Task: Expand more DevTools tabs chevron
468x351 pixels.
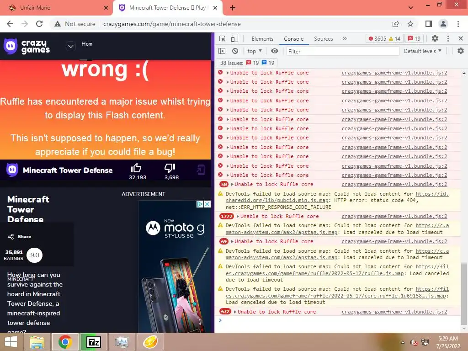Action: coord(345,38)
